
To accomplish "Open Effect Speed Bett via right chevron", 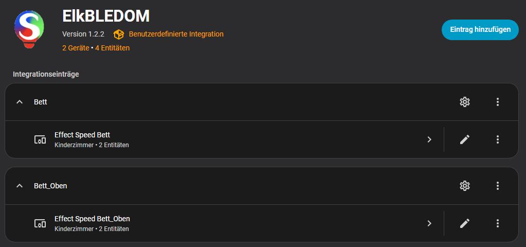I will (x=429, y=139).
